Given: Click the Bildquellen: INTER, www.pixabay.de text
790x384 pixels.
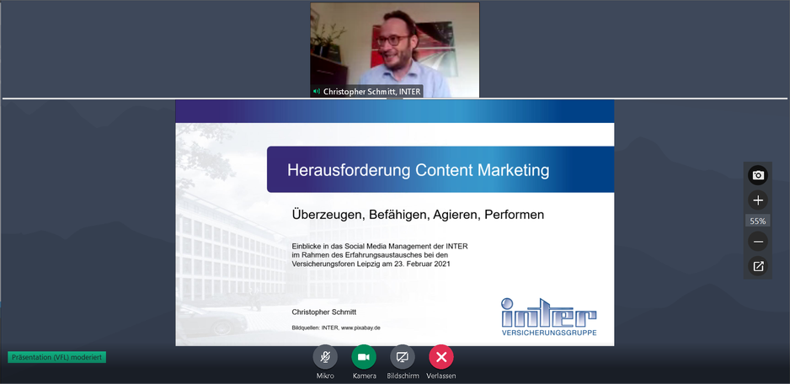Looking at the screenshot, I should click(x=335, y=328).
